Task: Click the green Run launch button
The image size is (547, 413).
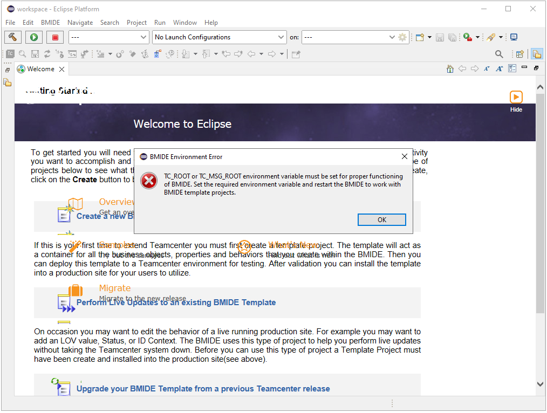Action: (x=34, y=37)
